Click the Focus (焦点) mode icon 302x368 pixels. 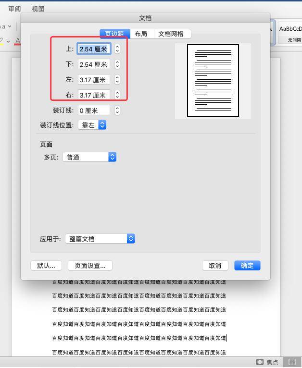point(260,362)
